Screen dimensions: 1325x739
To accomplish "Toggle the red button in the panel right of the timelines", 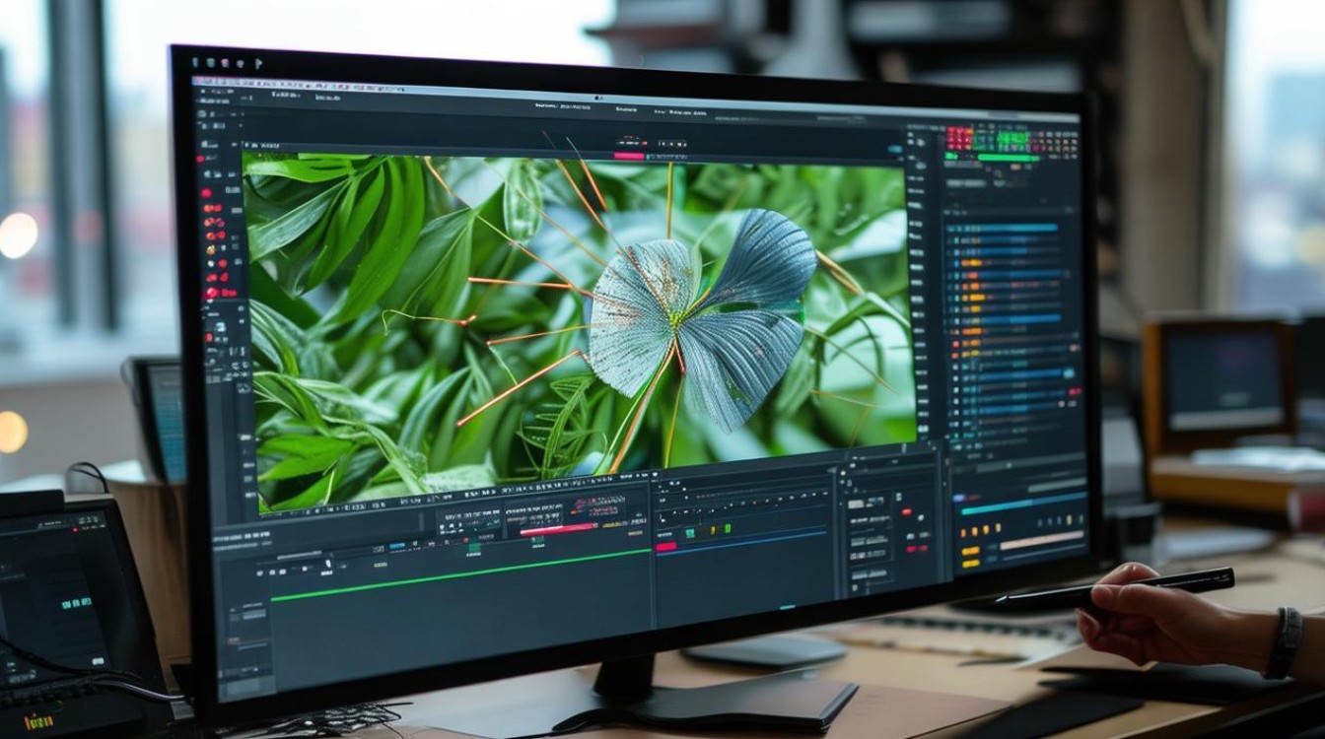I will pos(908,511).
